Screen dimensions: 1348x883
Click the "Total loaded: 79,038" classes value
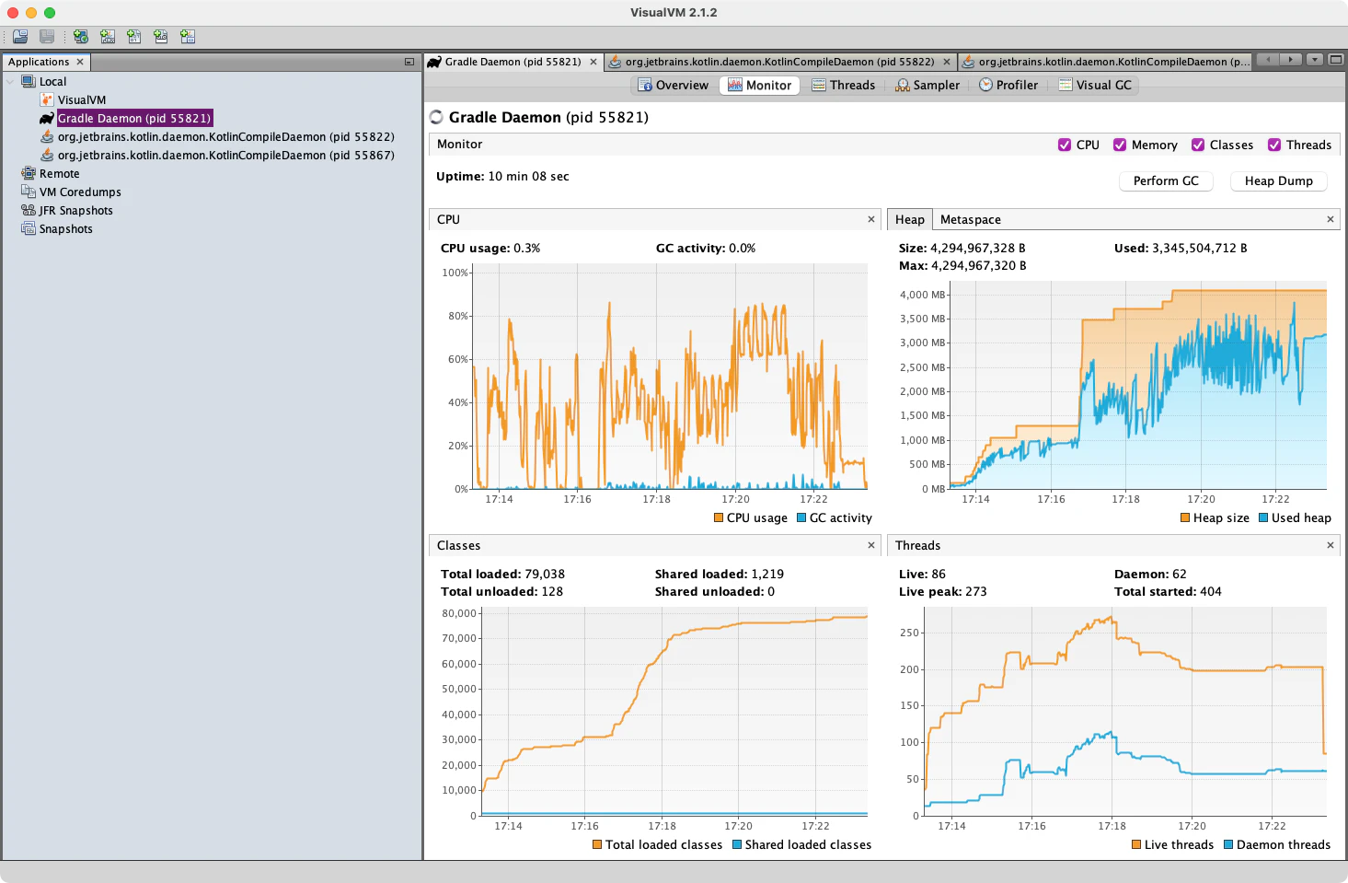coord(502,575)
